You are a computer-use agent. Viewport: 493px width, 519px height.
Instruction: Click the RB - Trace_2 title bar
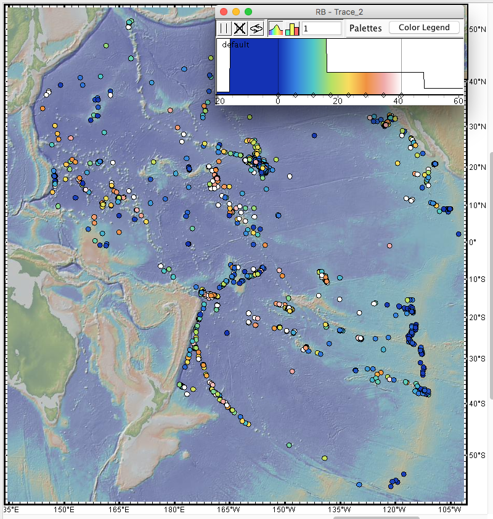345,12
